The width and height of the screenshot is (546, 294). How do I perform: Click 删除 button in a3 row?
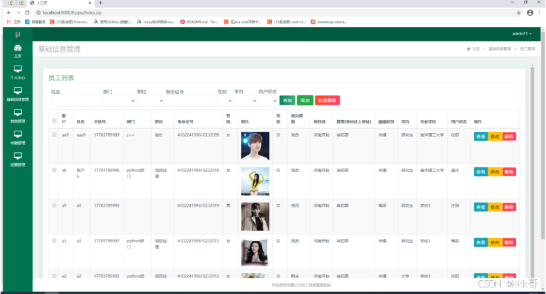click(x=509, y=242)
